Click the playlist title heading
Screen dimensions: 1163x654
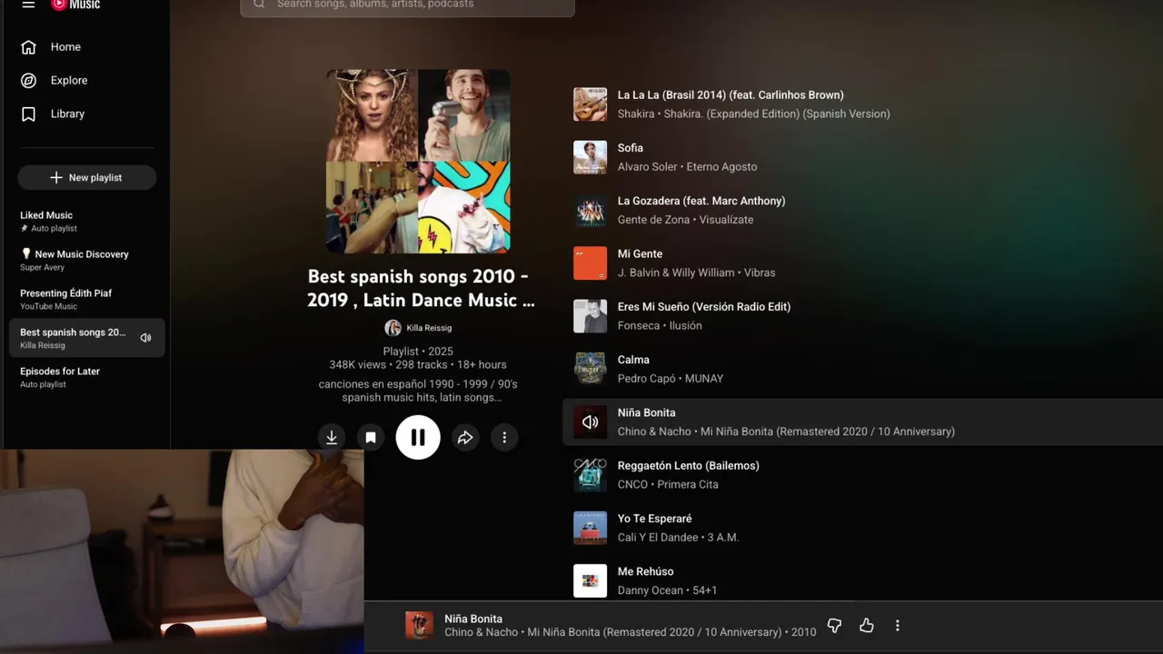(420, 289)
